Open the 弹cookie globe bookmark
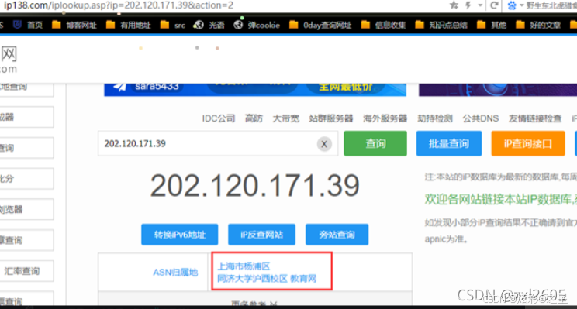 257,25
